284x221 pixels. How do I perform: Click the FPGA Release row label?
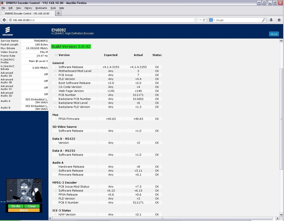click(x=68, y=195)
